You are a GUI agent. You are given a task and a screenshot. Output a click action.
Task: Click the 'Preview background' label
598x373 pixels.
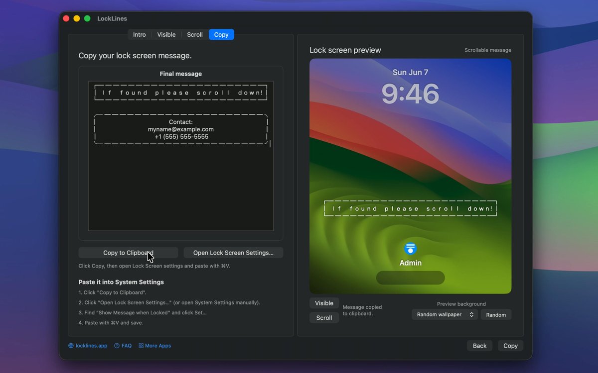461,304
